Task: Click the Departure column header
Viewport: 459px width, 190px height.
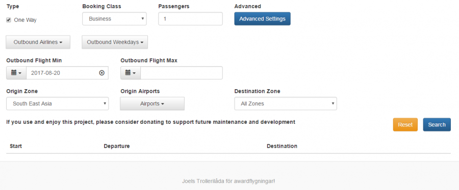Action: 116,146
